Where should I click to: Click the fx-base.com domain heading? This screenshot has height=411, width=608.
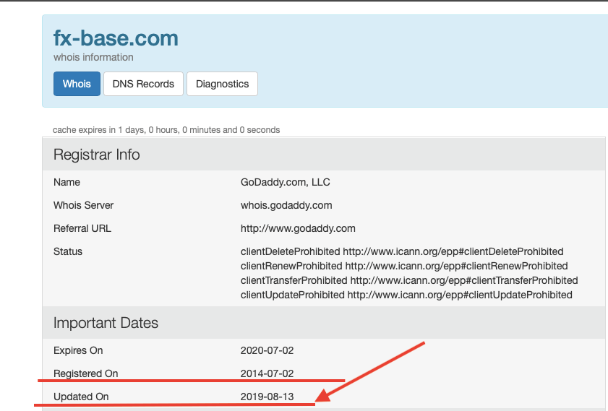tap(116, 38)
